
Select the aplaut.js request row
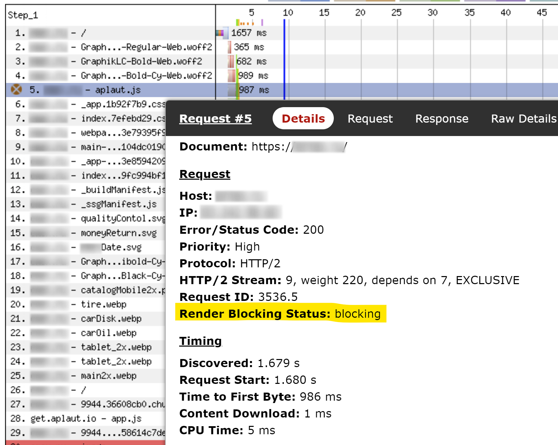118,90
